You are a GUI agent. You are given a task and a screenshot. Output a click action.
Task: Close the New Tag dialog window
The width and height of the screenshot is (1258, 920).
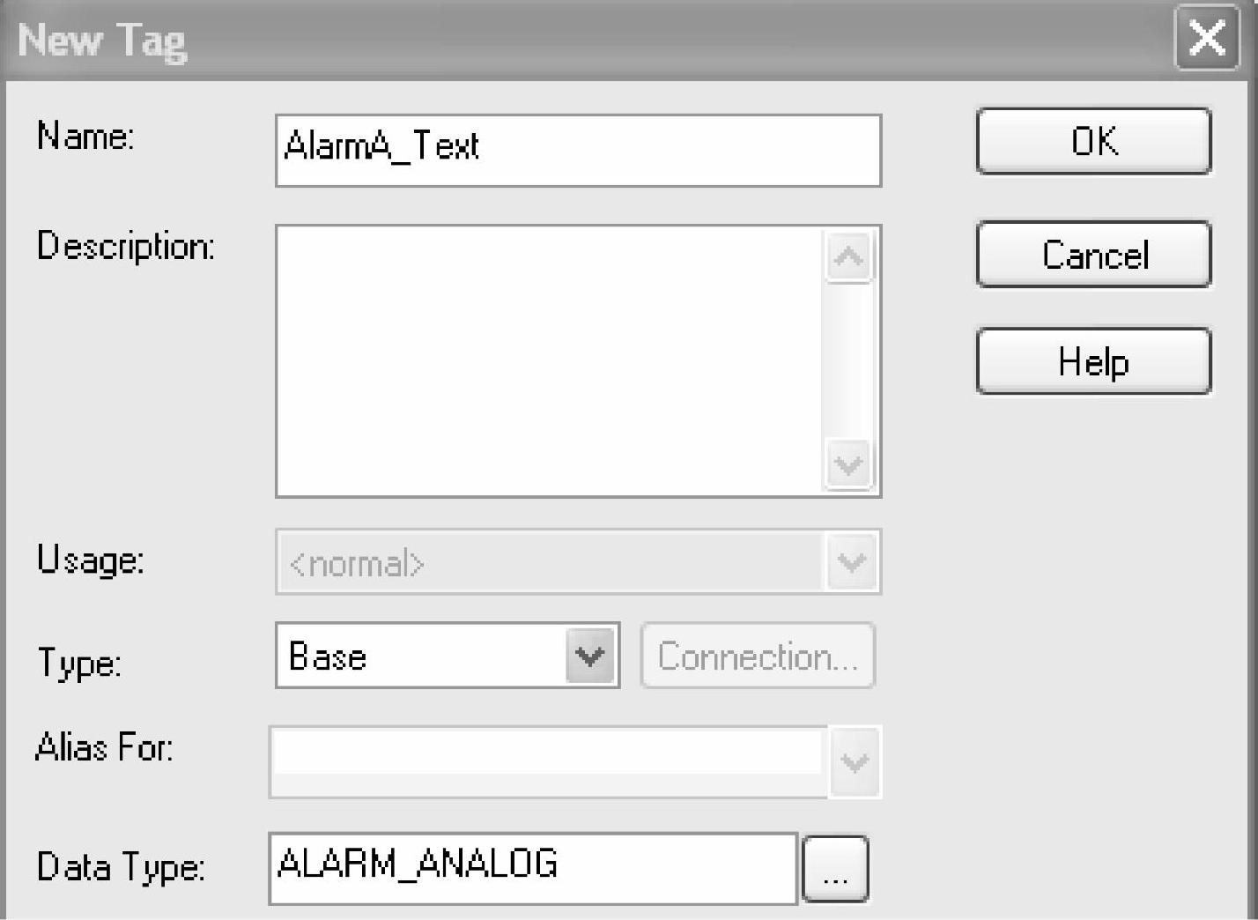[1205, 38]
